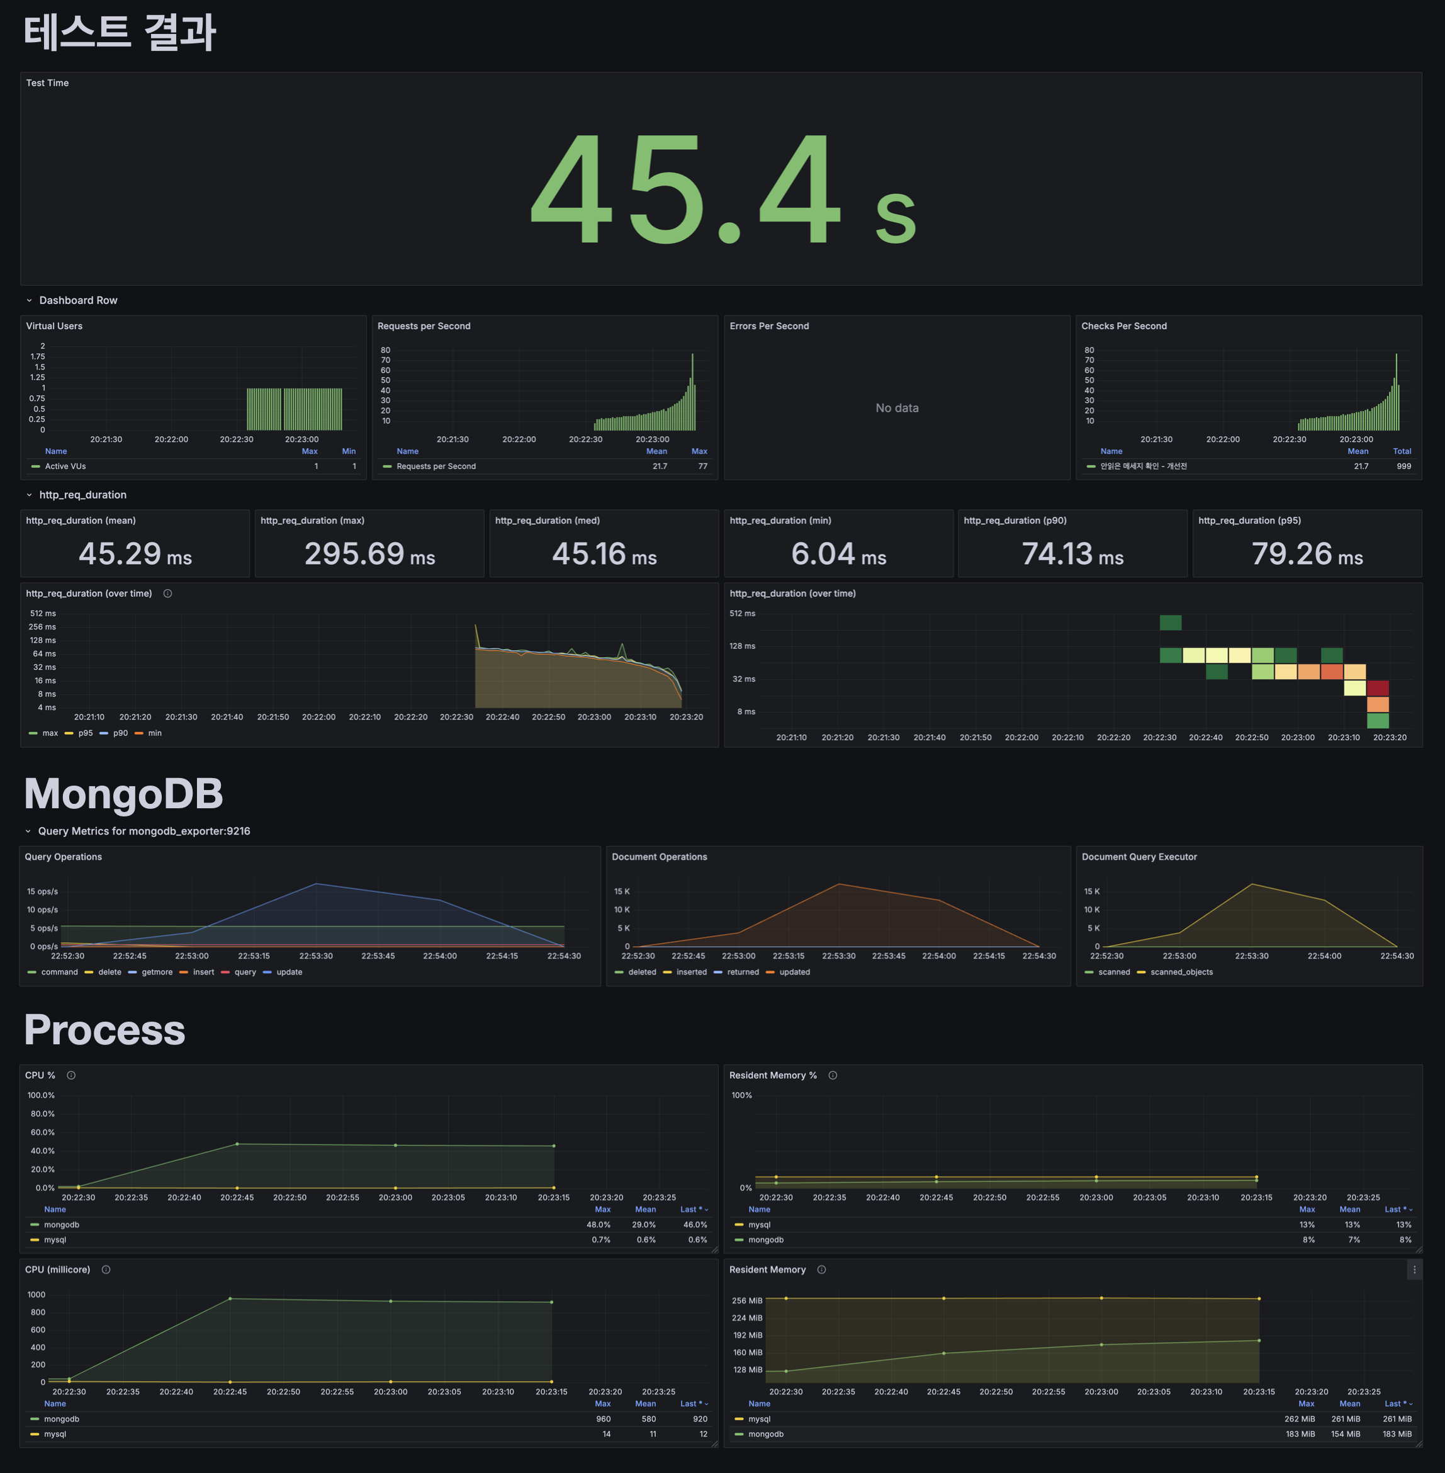Sort Resident Memory legend by Mean column
1445x1473 pixels.
click(x=1349, y=1404)
